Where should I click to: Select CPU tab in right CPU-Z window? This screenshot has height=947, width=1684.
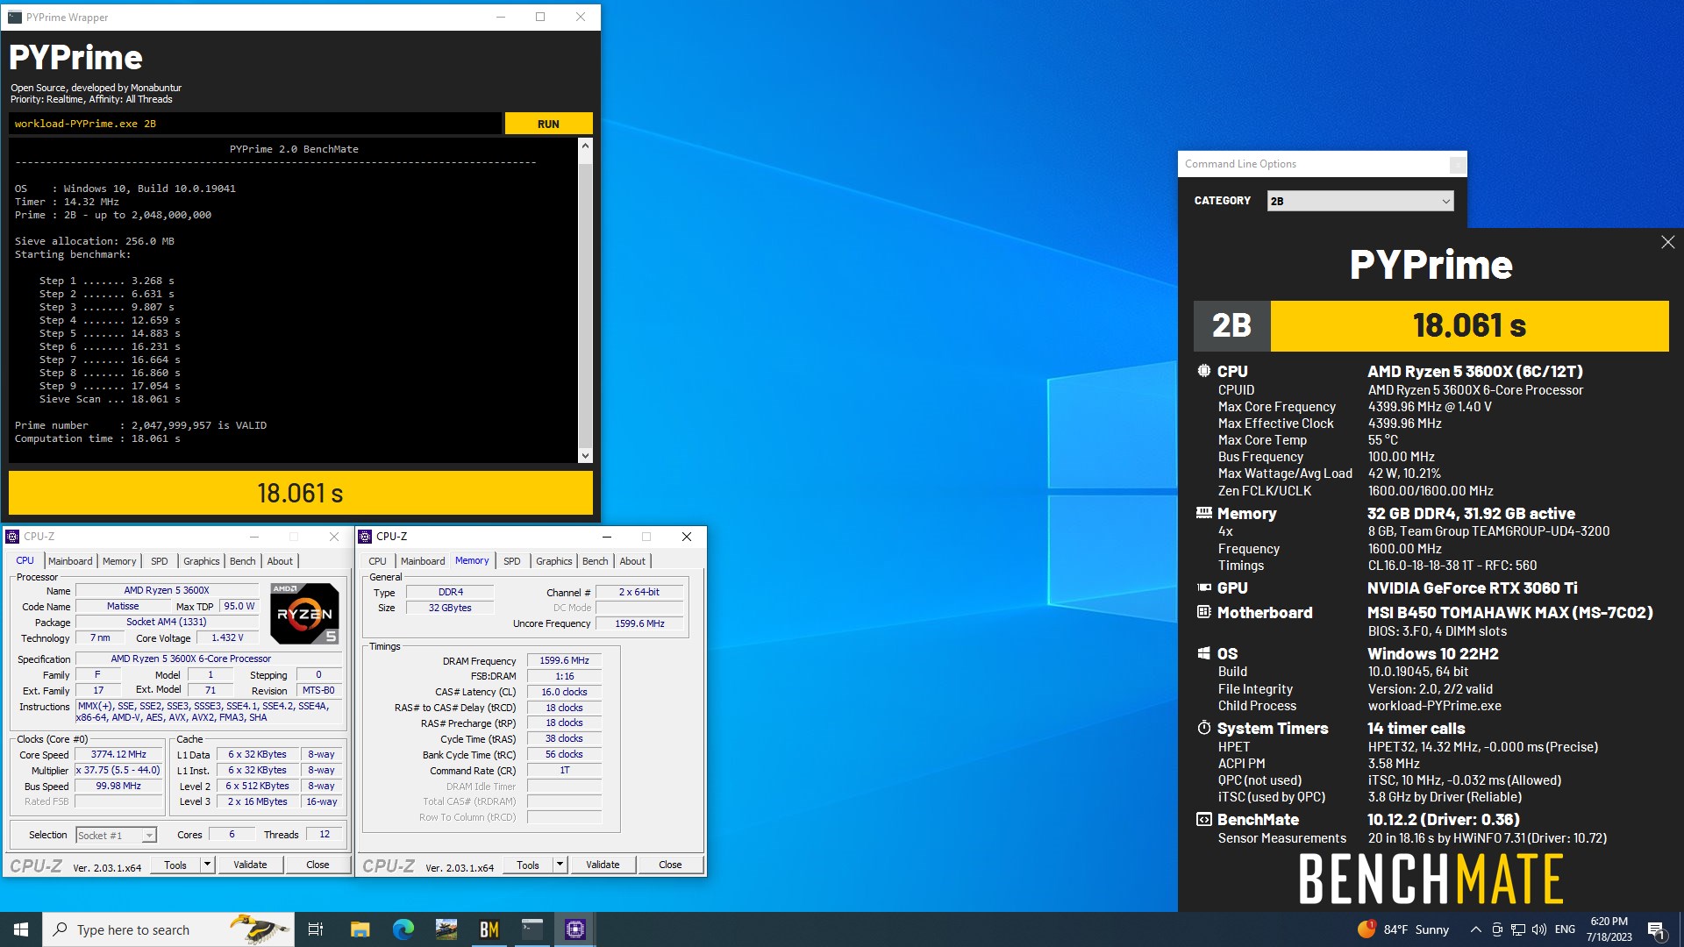tap(377, 561)
